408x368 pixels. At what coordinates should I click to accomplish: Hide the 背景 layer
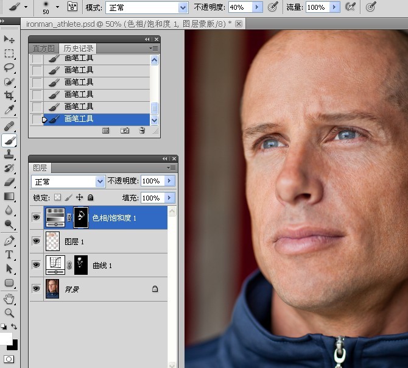[x=36, y=289]
